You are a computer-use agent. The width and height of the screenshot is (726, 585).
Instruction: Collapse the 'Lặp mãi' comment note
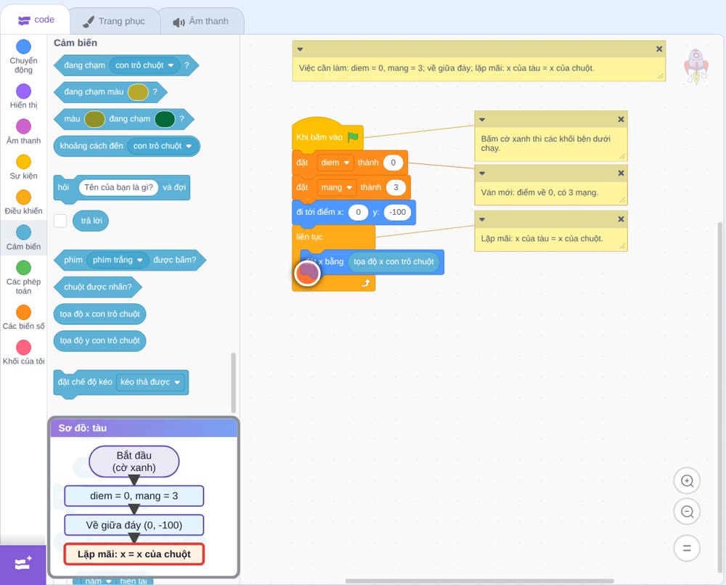[482, 219]
